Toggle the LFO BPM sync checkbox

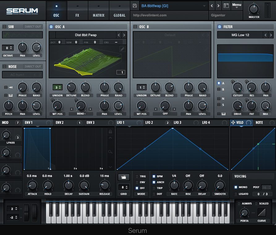154,176
